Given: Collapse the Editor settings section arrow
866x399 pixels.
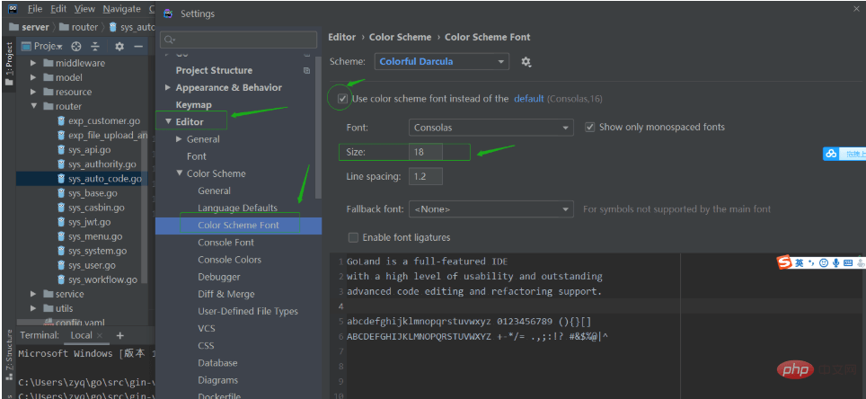Looking at the screenshot, I should (168, 121).
